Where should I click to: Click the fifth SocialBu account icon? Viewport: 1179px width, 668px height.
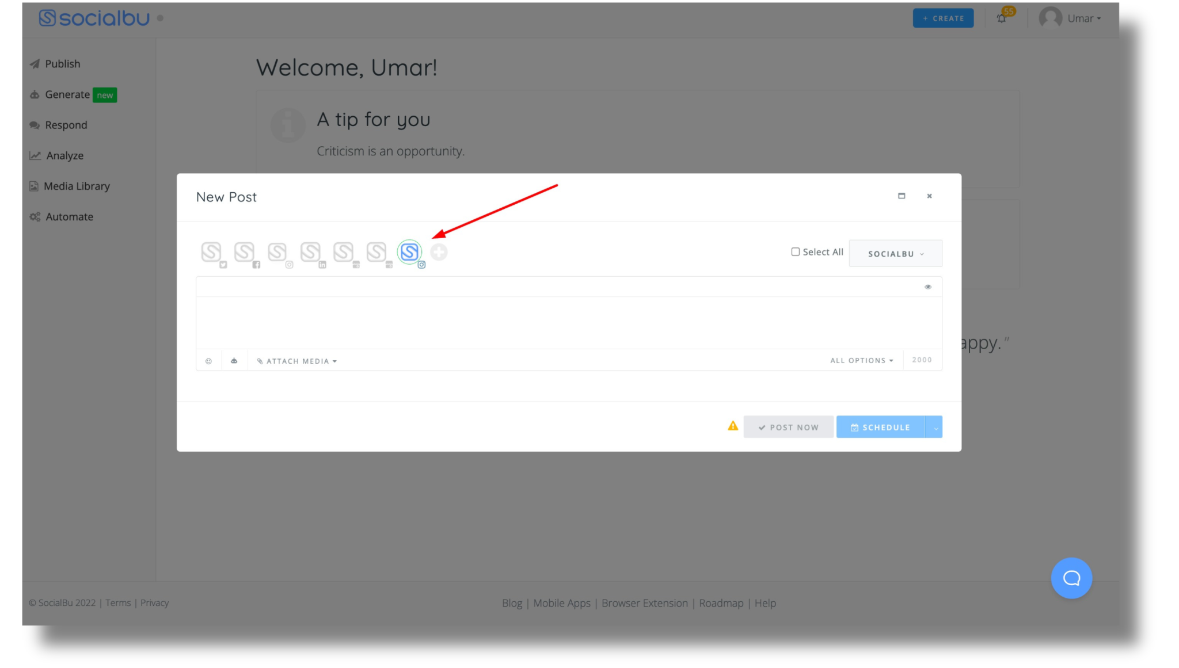point(343,252)
